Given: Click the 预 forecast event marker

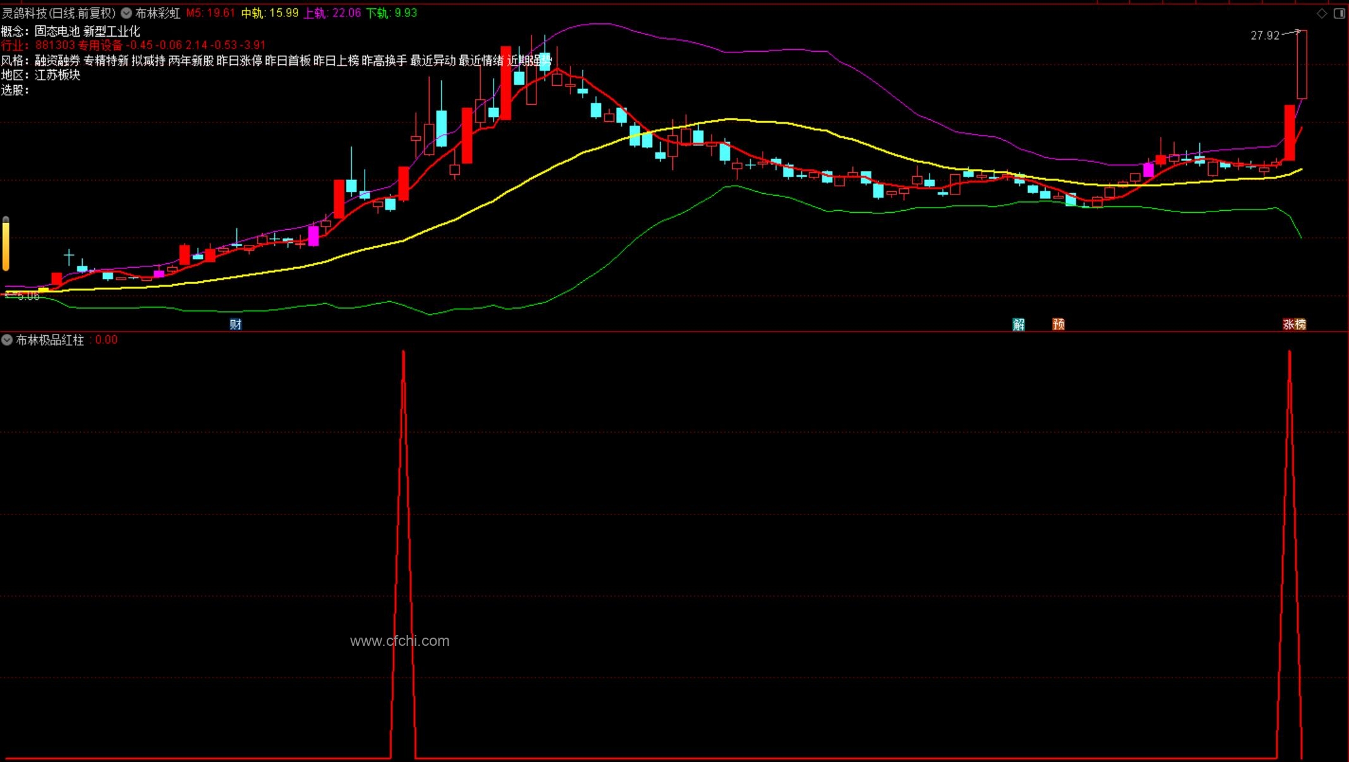Looking at the screenshot, I should pyautogui.click(x=1058, y=324).
